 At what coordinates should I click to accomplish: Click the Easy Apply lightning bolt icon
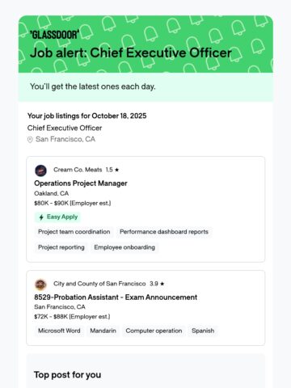point(41,217)
